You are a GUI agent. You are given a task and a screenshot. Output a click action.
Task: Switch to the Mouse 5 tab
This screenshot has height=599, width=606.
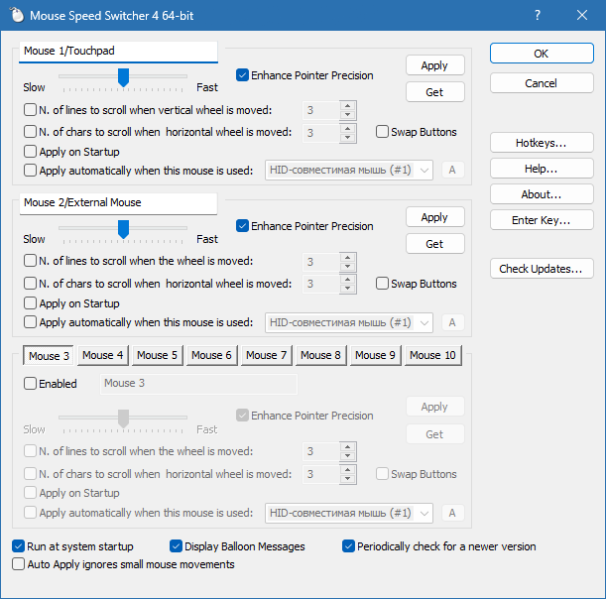[158, 355]
